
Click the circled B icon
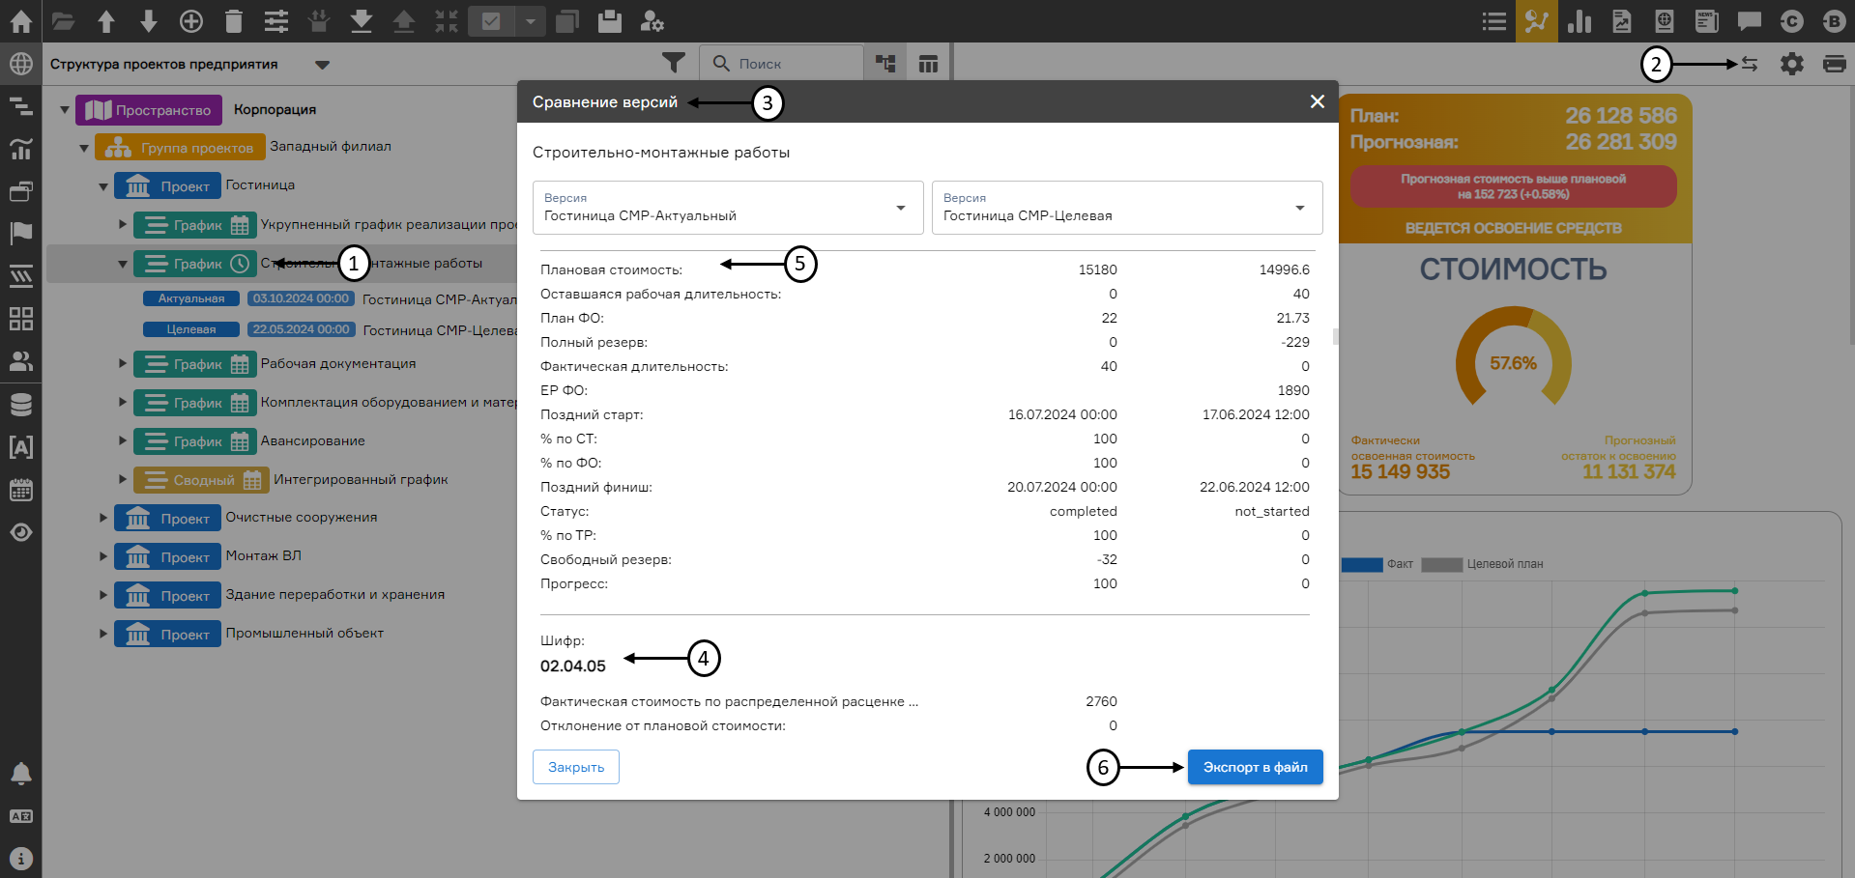1834,20
